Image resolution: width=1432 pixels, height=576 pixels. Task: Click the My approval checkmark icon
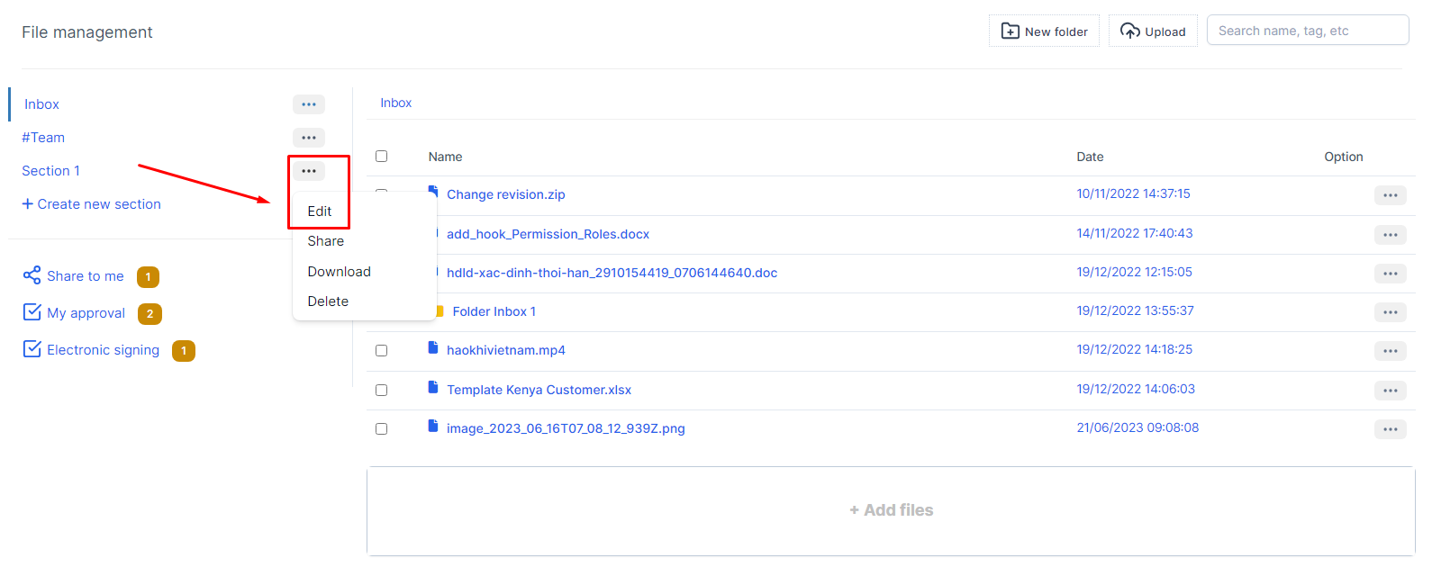32,312
